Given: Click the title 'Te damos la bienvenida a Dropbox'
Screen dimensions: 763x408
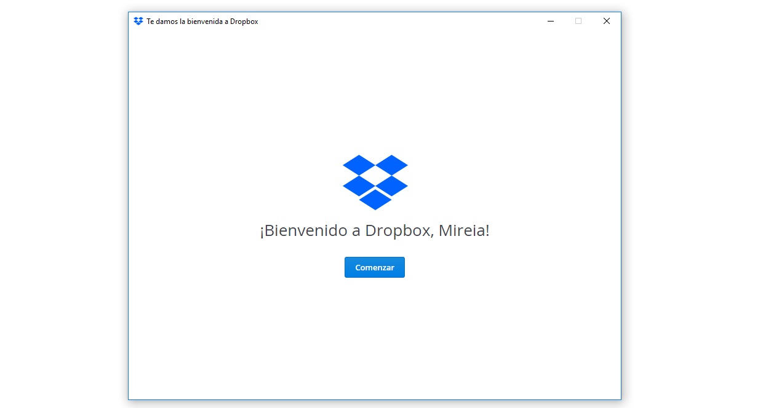Looking at the screenshot, I should point(202,21).
